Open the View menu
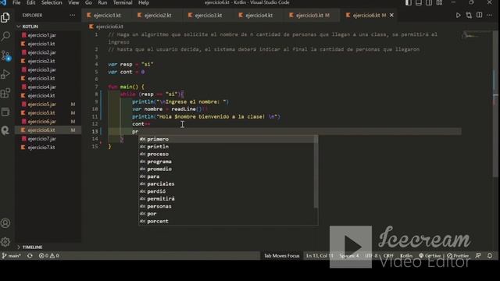Viewport: 500px width, 281px height. 73,2
